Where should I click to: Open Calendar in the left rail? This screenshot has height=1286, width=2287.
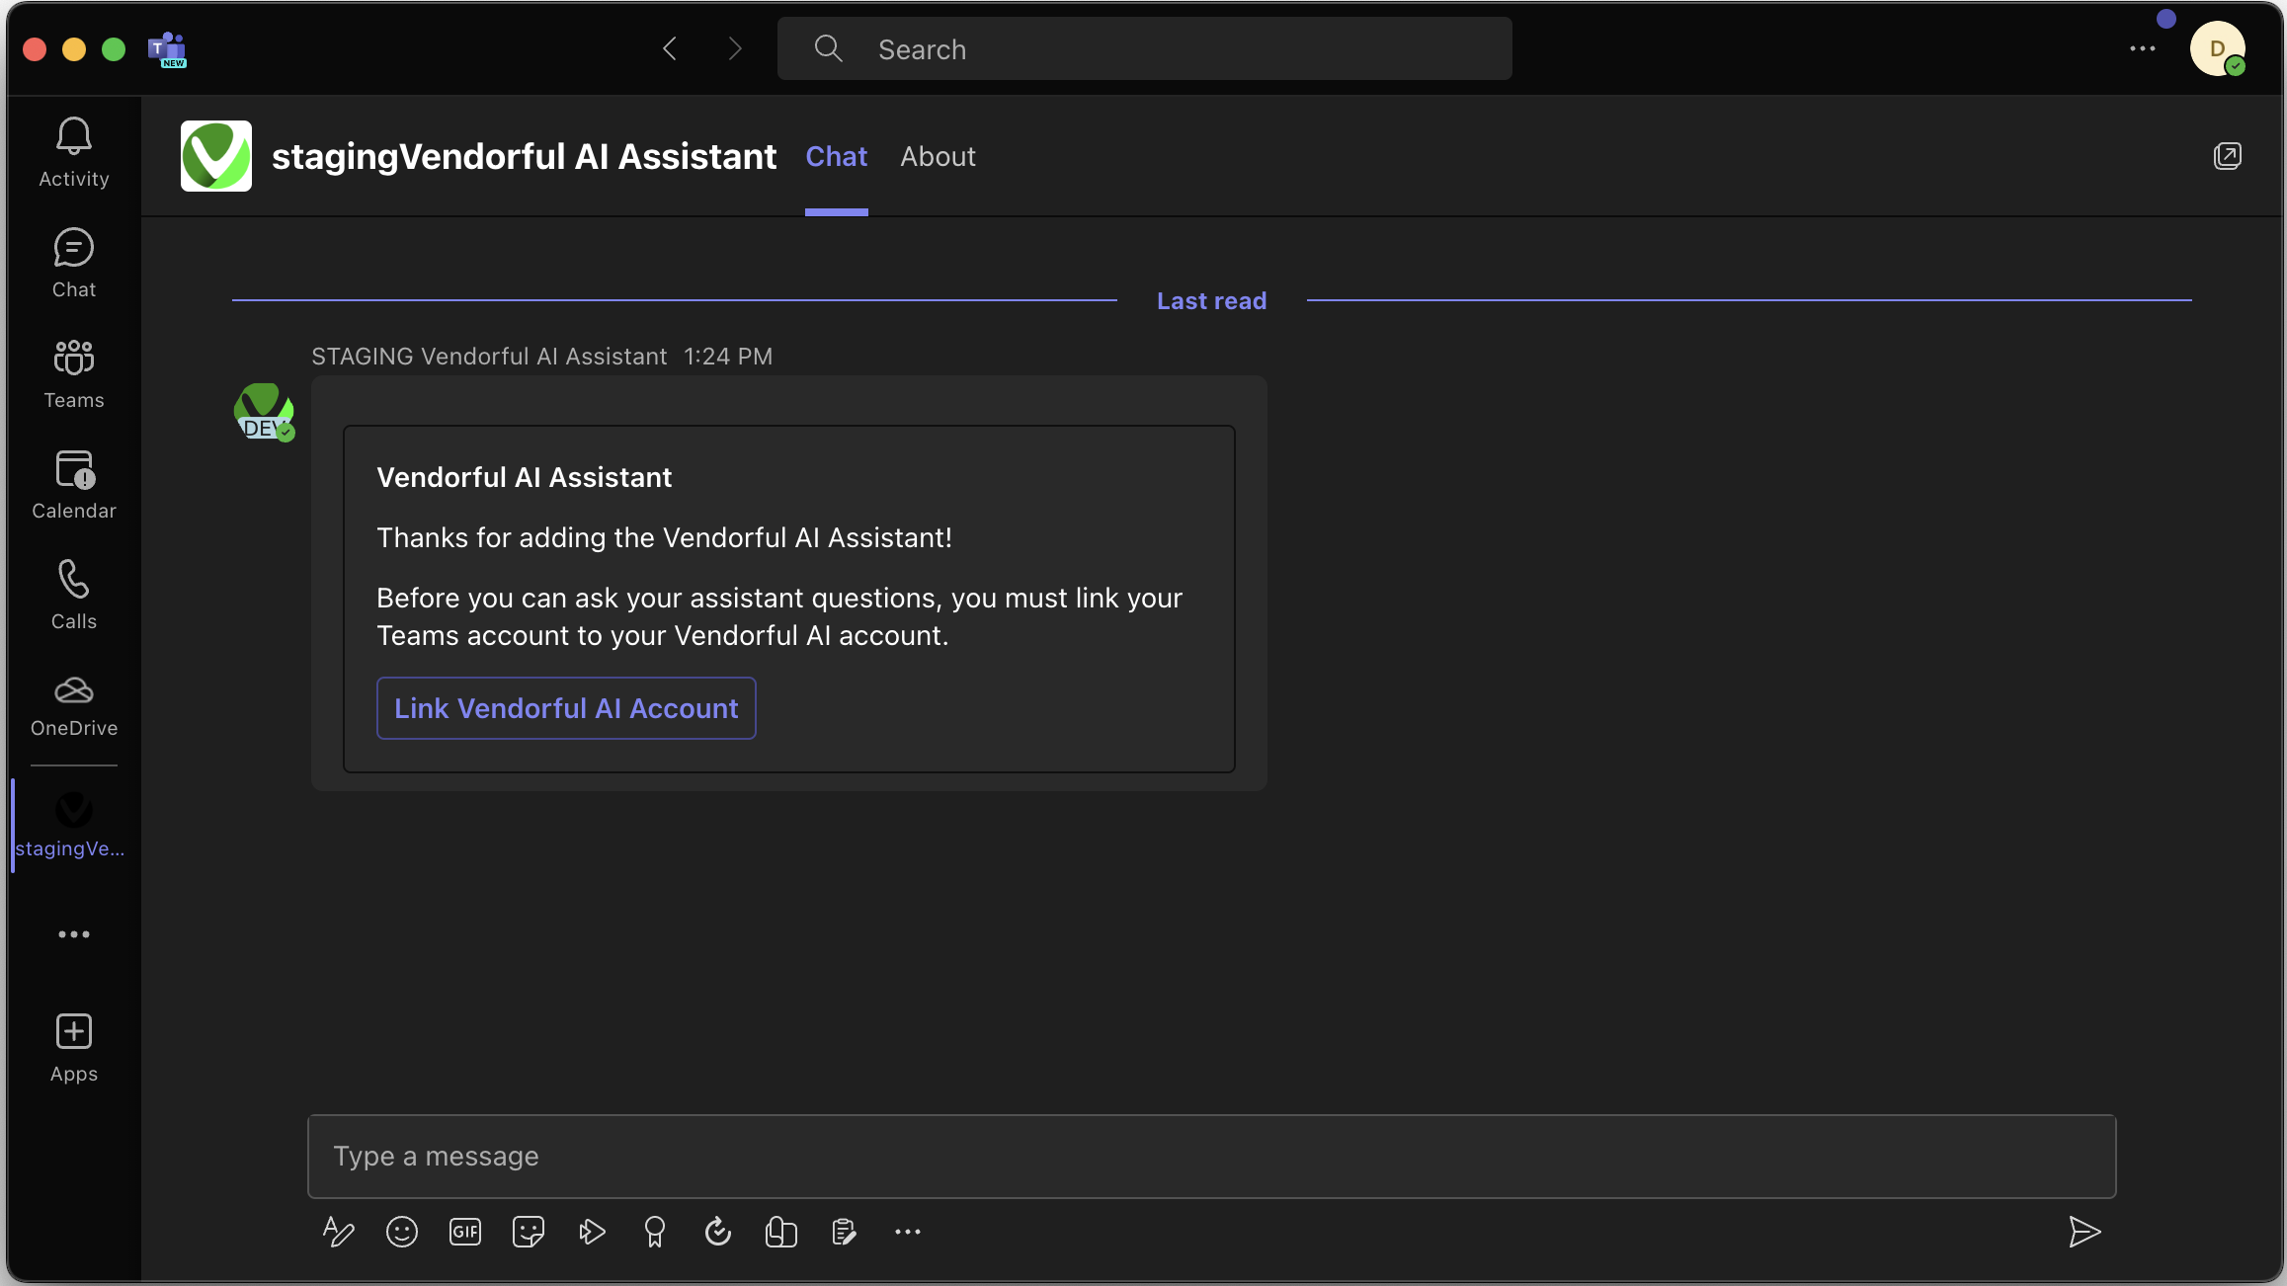74,484
